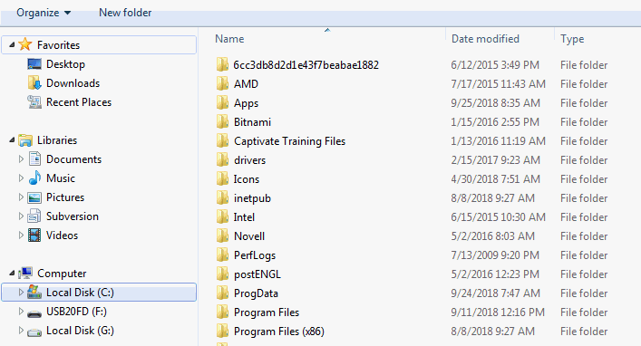Expand the USB20FD (F:) arrow
The image size is (641, 346).
point(21,311)
